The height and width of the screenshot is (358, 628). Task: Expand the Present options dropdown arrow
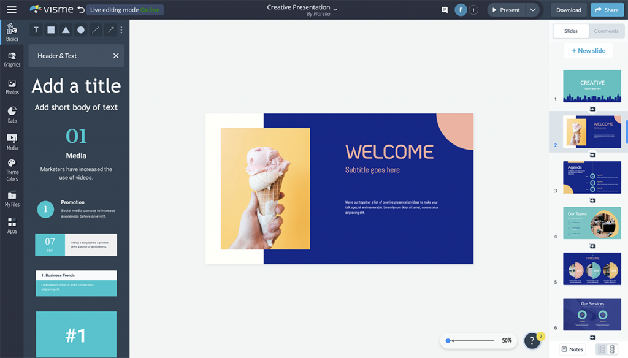tap(532, 10)
